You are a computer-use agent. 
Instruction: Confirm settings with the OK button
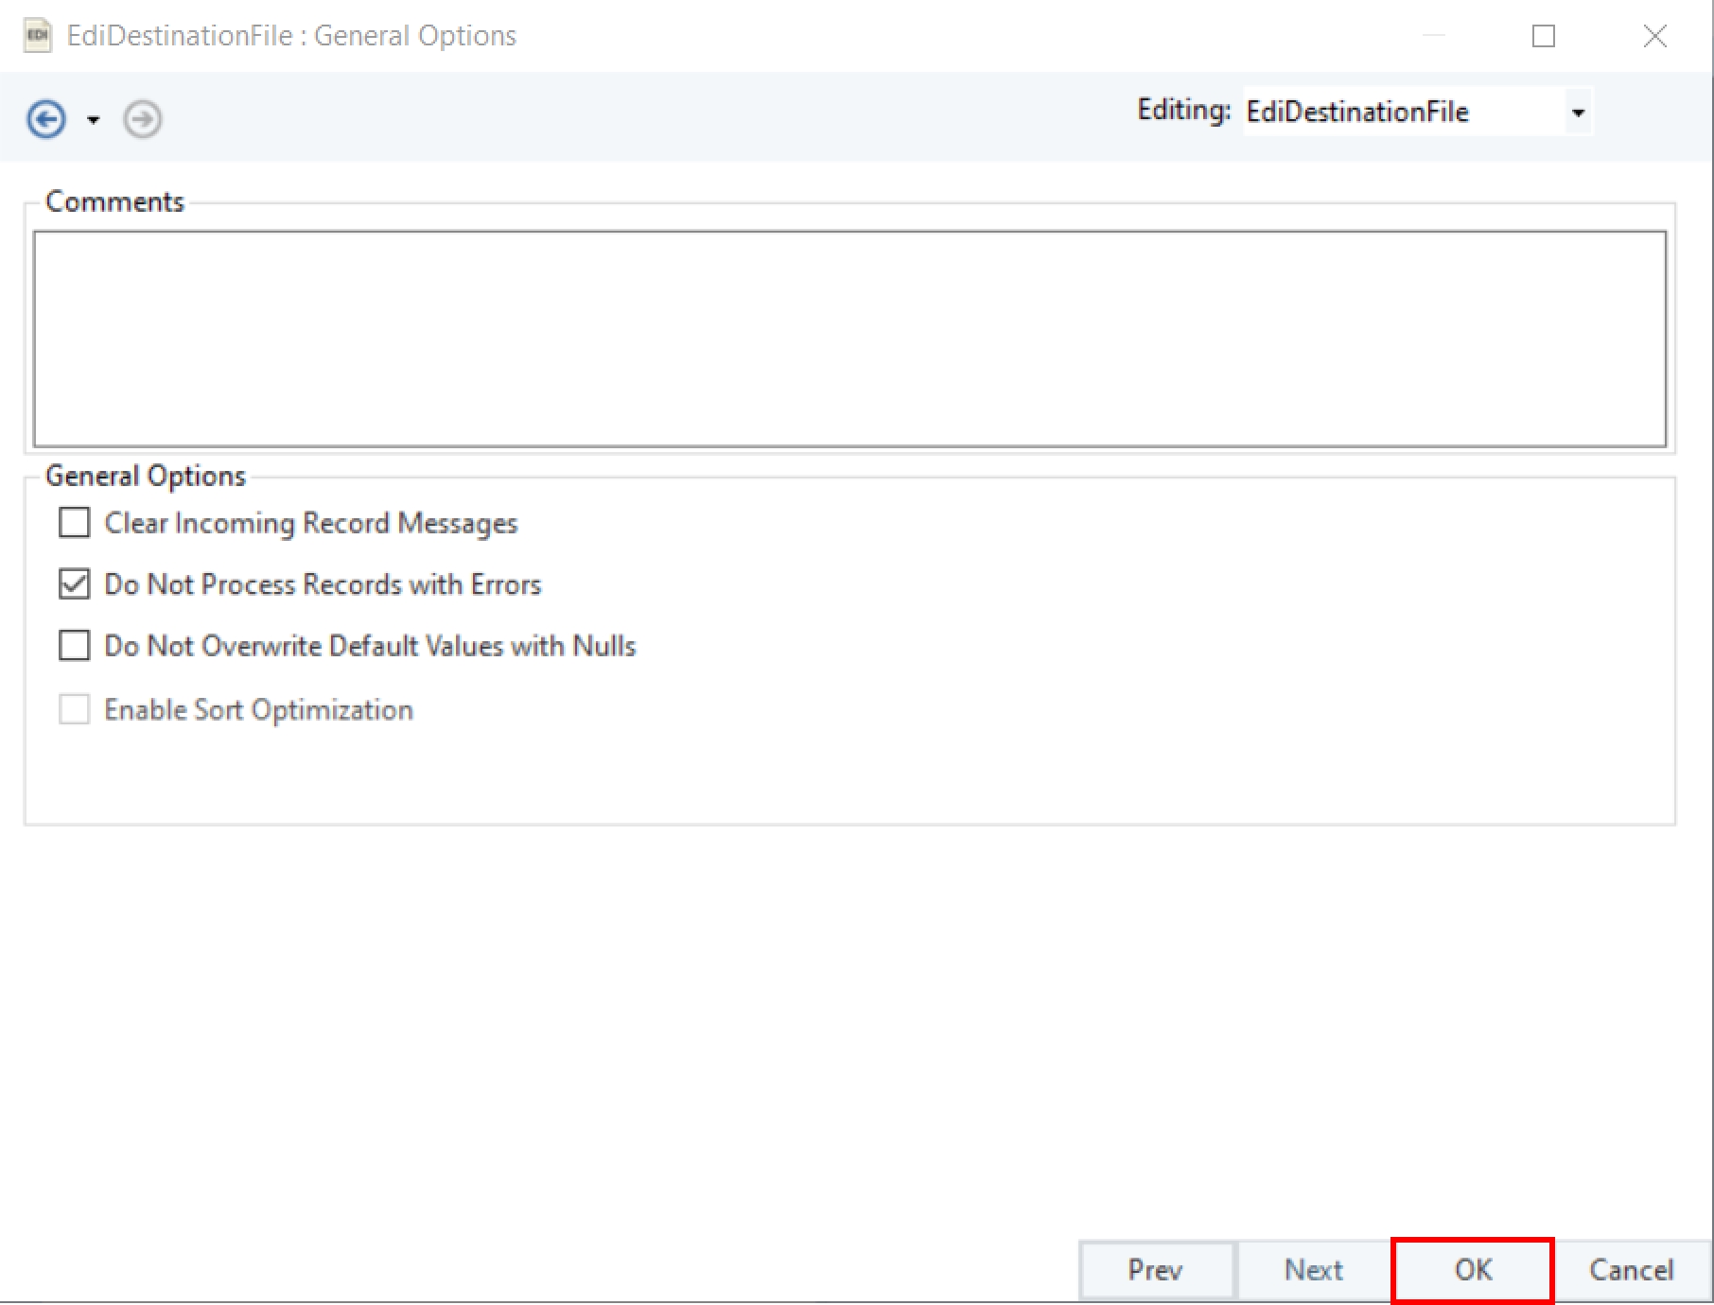[x=1473, y=1269]
